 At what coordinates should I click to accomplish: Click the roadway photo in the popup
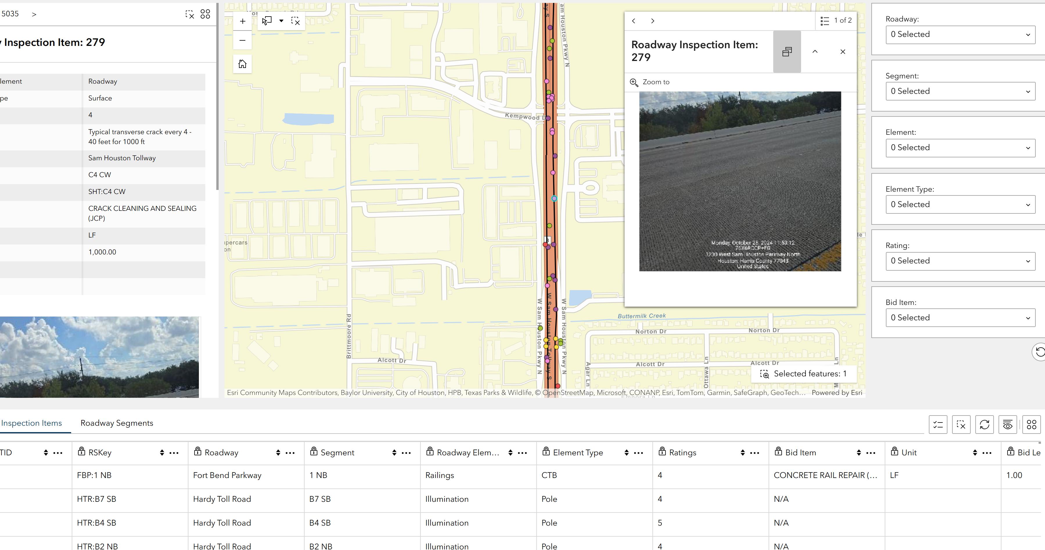tap(740, 181)
